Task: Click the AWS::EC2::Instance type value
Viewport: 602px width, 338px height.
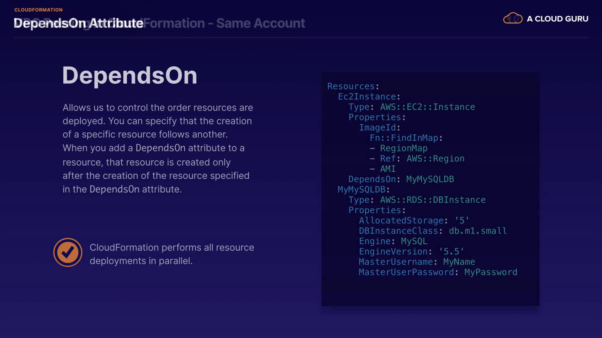Action: 427,107
